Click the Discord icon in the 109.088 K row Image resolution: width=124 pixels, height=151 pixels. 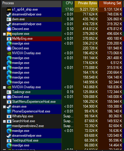click(x=9, y=97)
